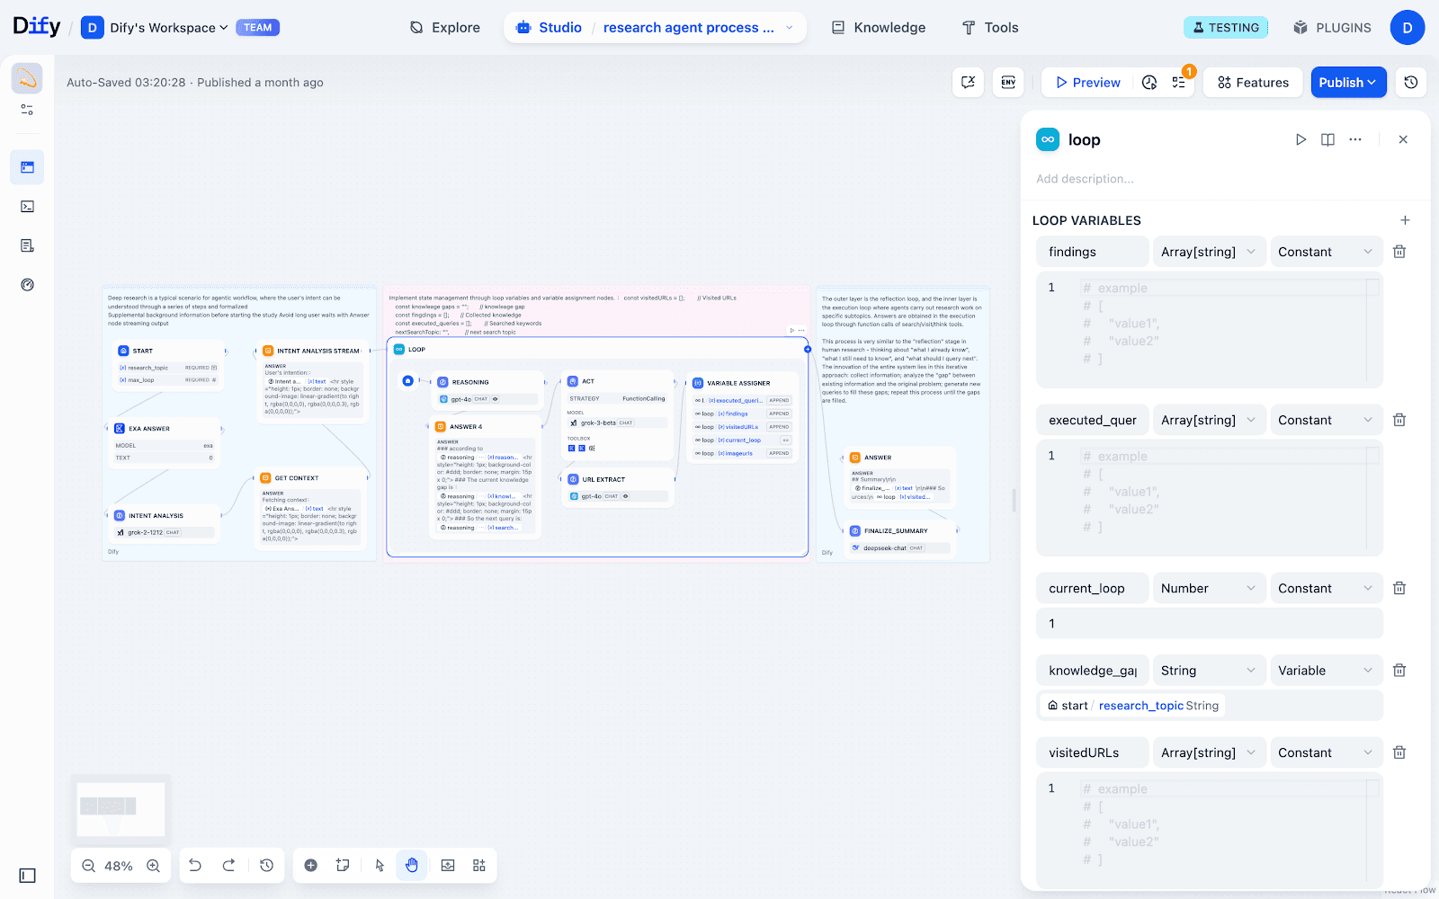The image size is (1439, 899).
Task: Go to the Knowledge tab
Action: (x=878, y=28)
